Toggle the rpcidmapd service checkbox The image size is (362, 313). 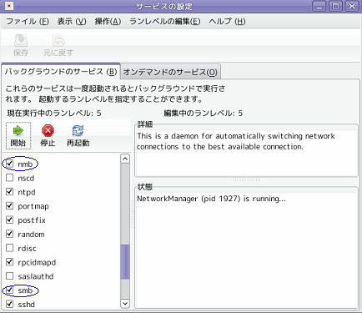click(10, 262)
